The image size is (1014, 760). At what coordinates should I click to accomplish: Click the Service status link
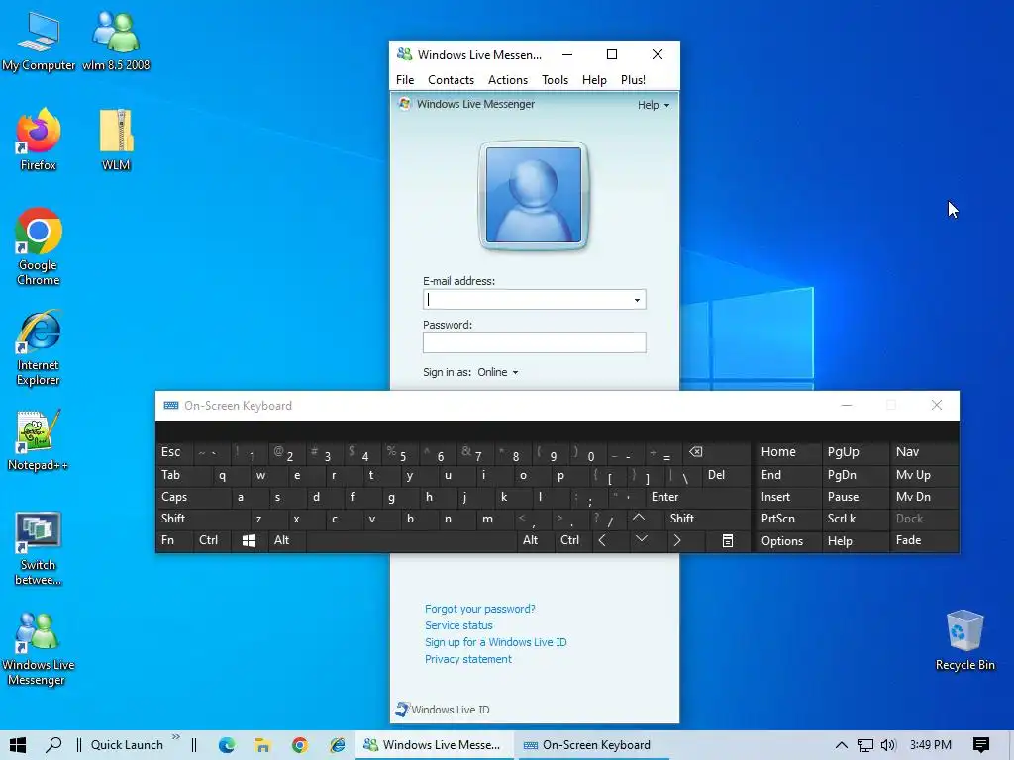click(458, 625)
